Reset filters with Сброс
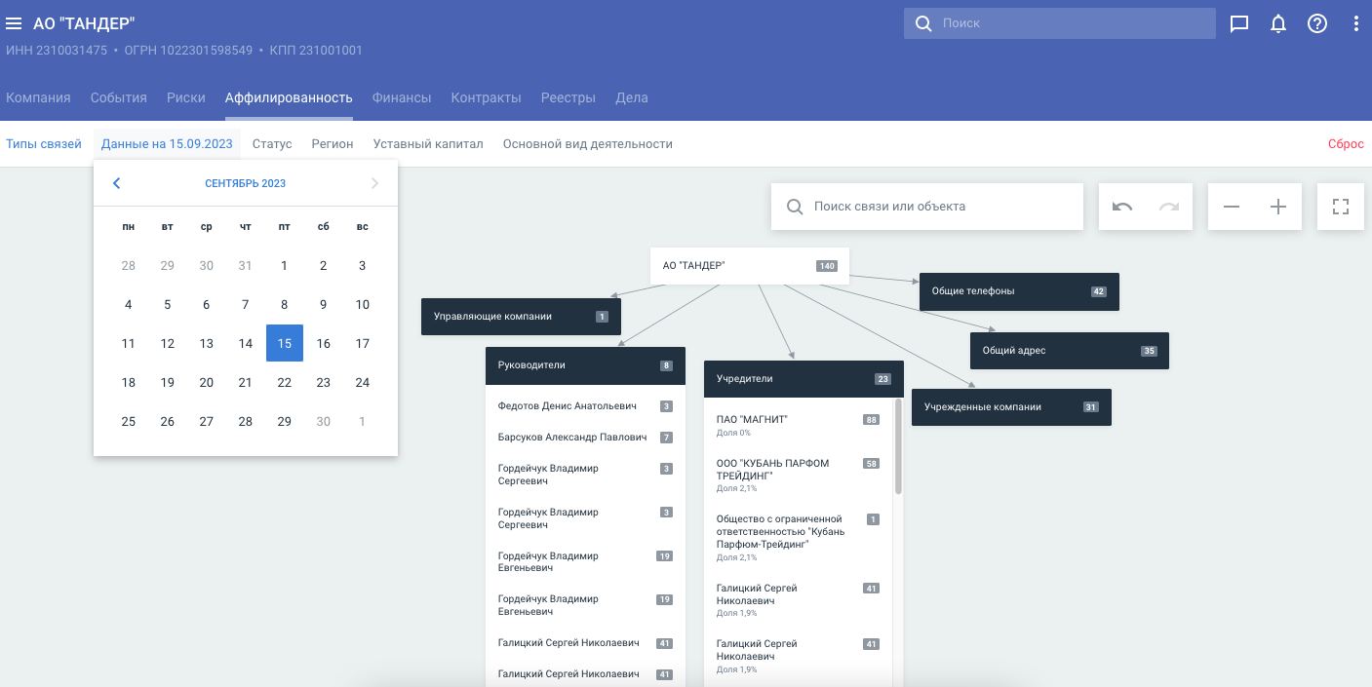 [1346, 144]
